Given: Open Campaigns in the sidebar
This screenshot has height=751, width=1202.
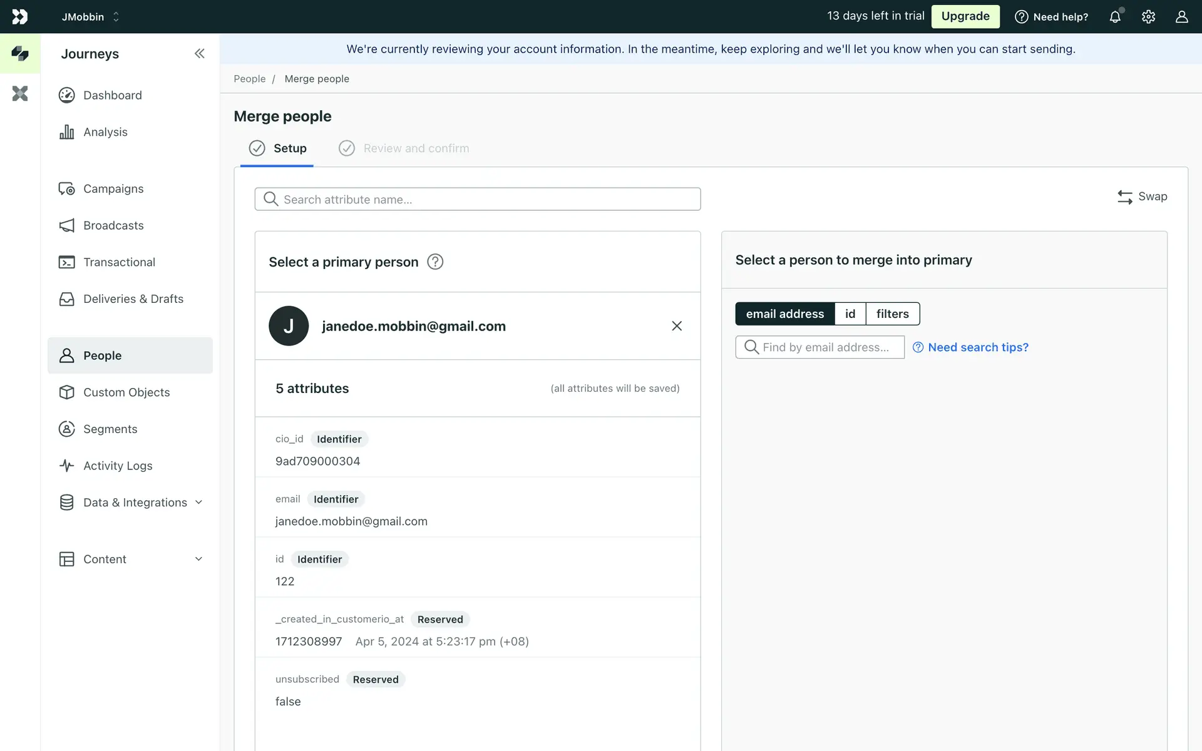Looking at the screenshot, I should pos(113,188).
